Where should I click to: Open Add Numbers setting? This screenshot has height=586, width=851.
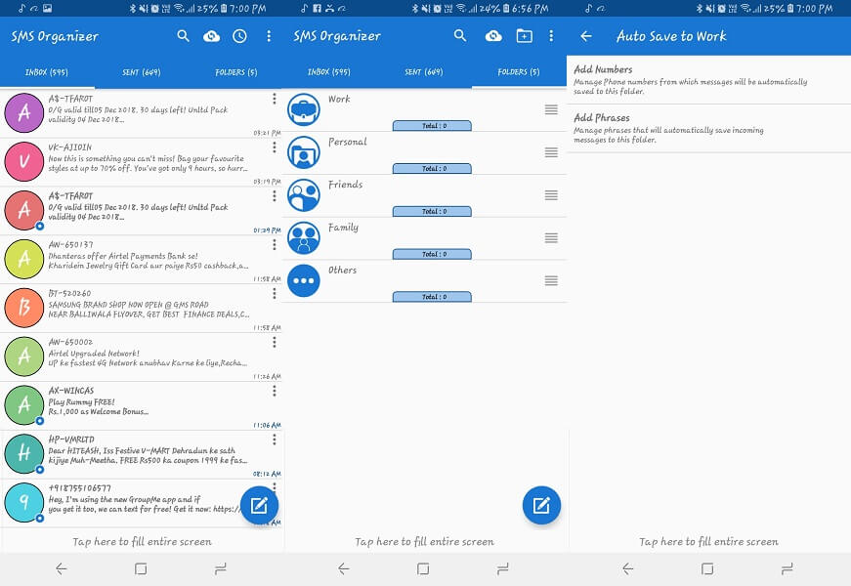(x=708, y=80)
